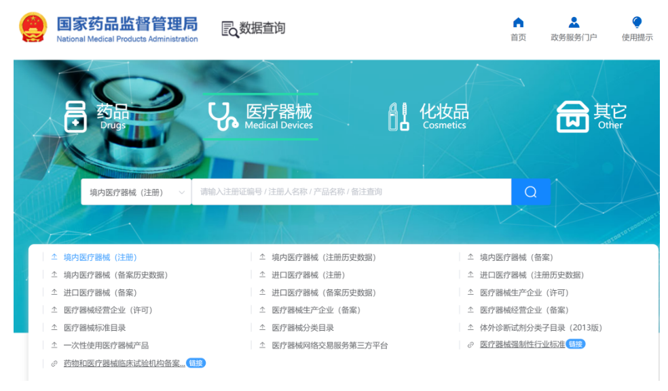
Task: Click the blue magnifier search button
Action: pyautogui.click(x=530, y=192)
